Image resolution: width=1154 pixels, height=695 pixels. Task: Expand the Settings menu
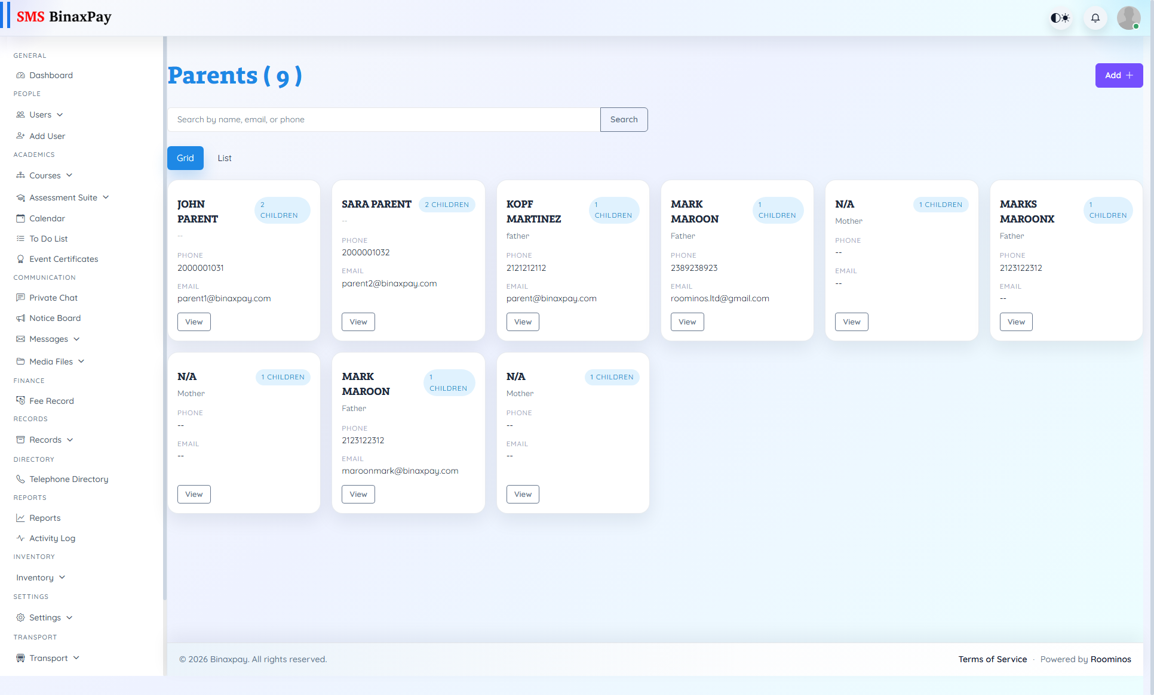(44, 617)
